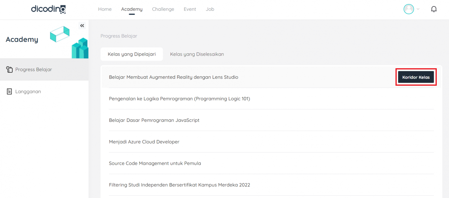The width and height of the screenshot is (449, 198).
Task: Open the notification bell
Action: pos(434,9)
